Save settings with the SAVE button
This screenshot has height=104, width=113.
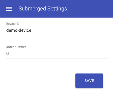(89, 81)
